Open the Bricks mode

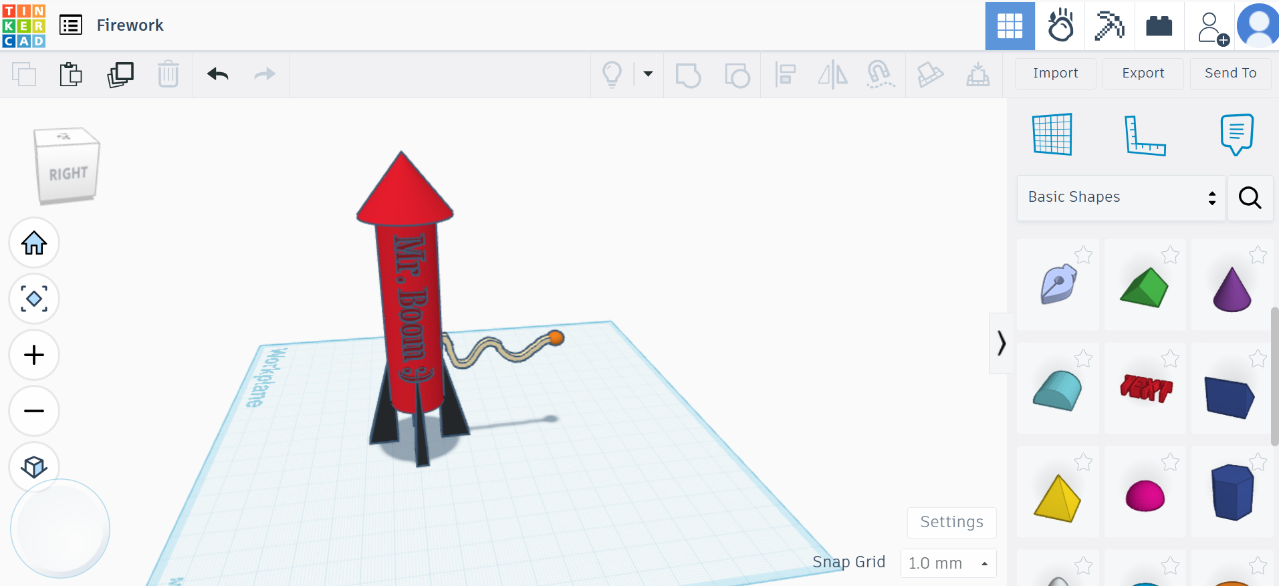coord(1159,26)
